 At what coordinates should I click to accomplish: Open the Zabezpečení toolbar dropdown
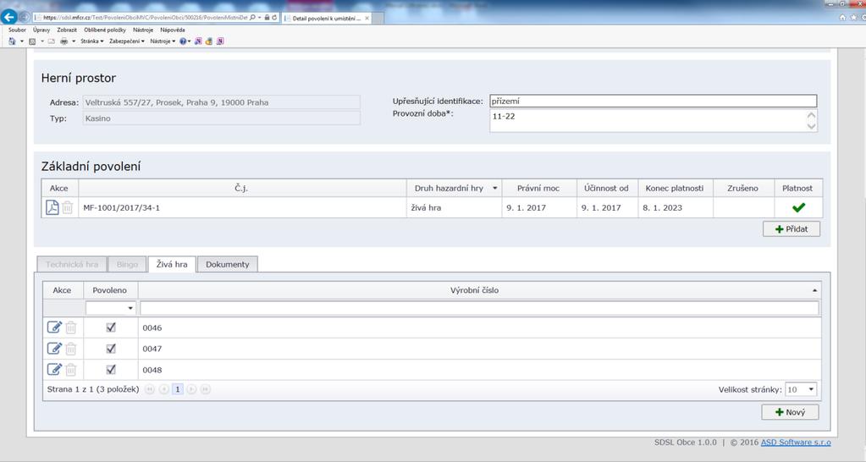[x=127, y=41]
